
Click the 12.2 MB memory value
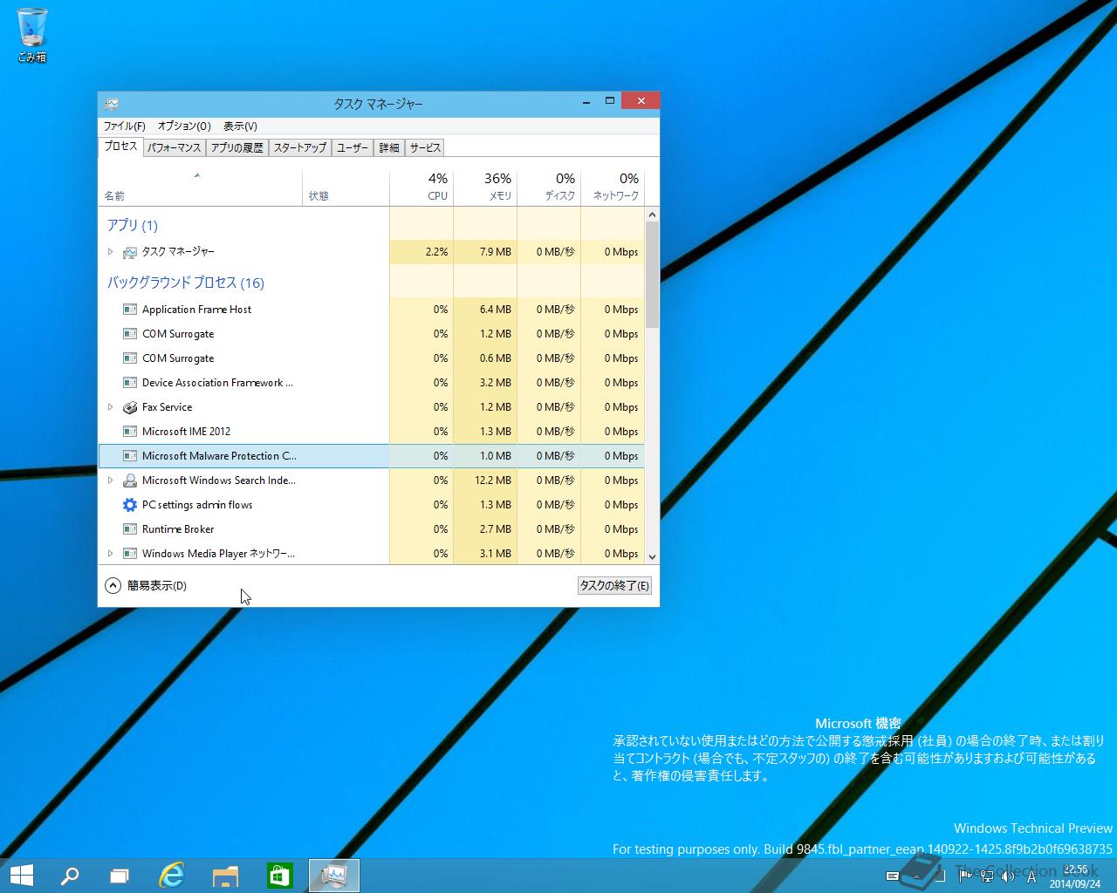[x=493, y=481]
